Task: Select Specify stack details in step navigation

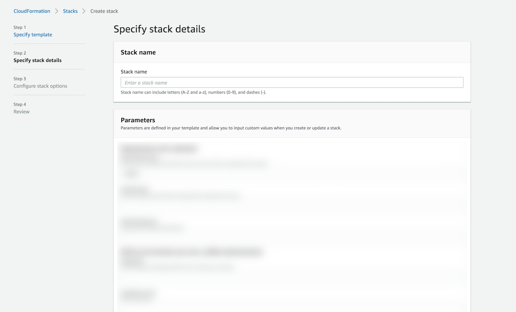Action: pyautogui.click(x=37, y=61)
